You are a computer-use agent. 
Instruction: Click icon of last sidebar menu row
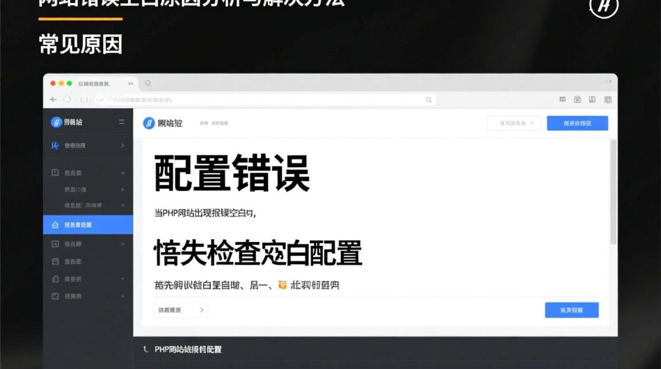[x=55, y=296]
